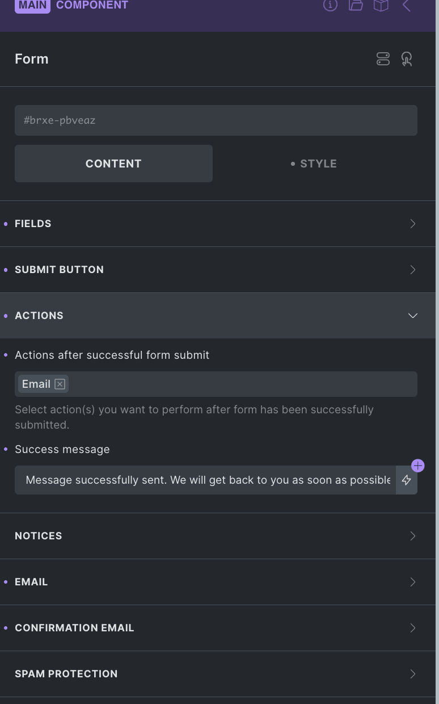Open element conditions icon next to Form
The height and width of the screenshot is (704, 439).
click(x=383, y=59)
